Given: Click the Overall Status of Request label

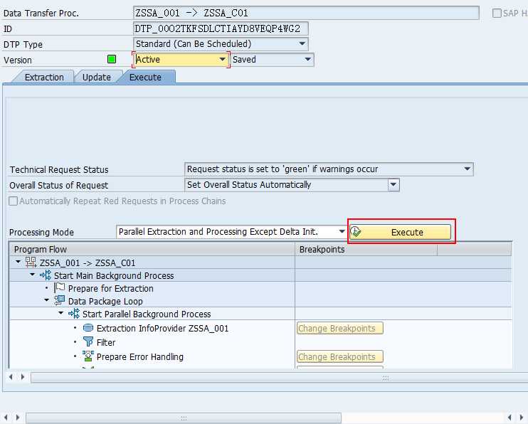Looking at the screenshot, I should pyautogui.click(x=58, y=185).
